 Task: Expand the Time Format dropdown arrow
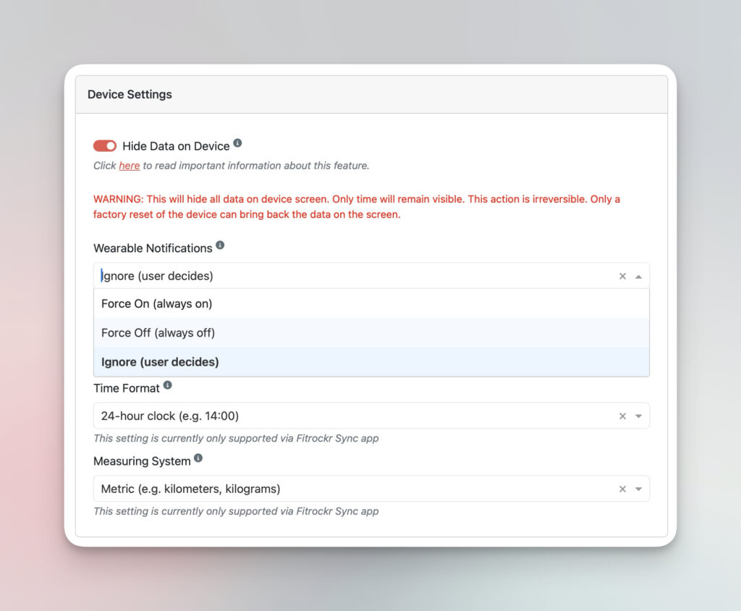638,416
